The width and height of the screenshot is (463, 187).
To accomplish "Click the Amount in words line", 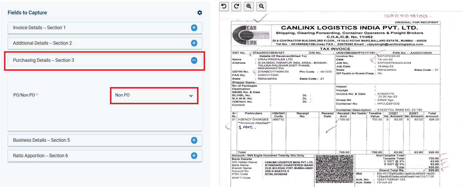I will [x=268, y=155].
